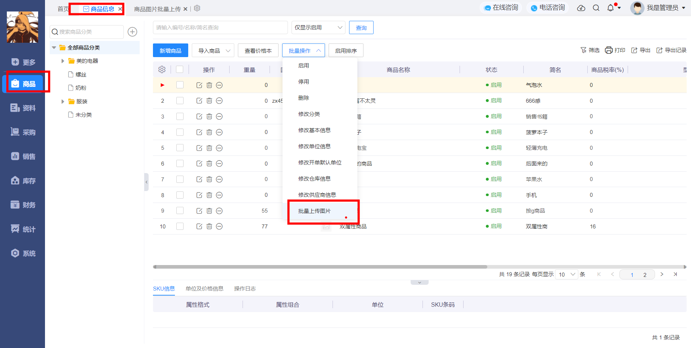Open the 我是管理员 user menu
The image size is (691, 348).
658,8
